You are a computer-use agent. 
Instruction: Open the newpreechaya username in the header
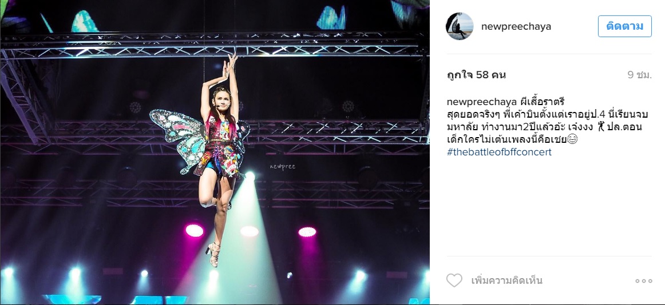click(x=516, y=26)
